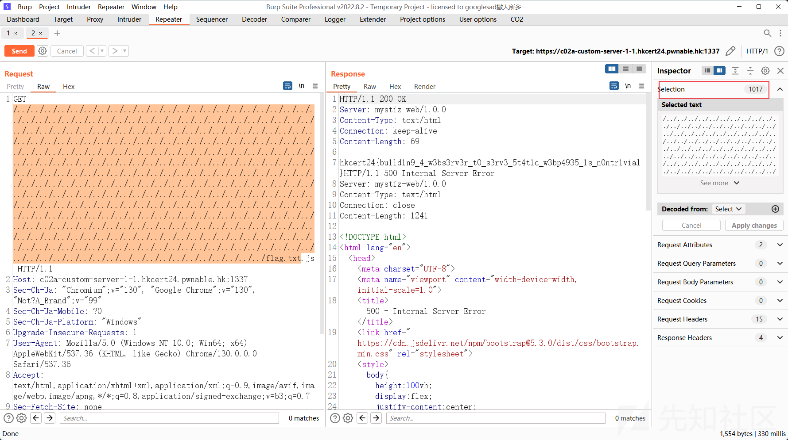The width and height of the screenshot is (788, 440).
Task: Switch to the Proxy tab
Action: [x=95, y=19]
